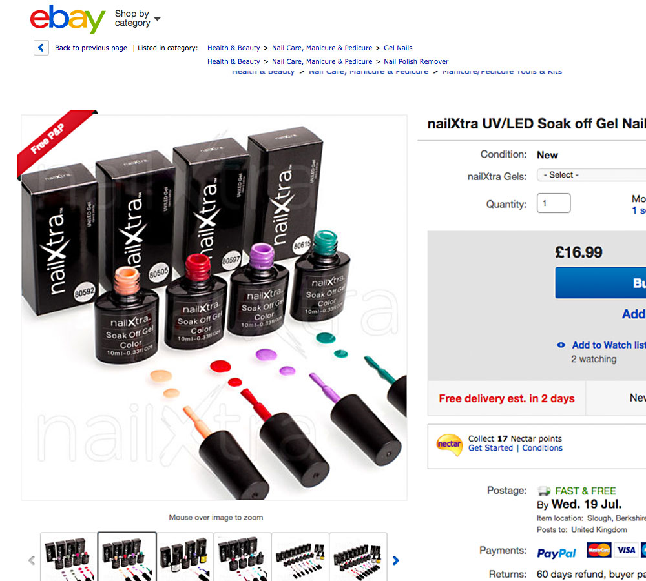This screenshot has height=581, width=646.
Task: Open Nail Polish Remover category breadcrumb
Action: point(416,61)
